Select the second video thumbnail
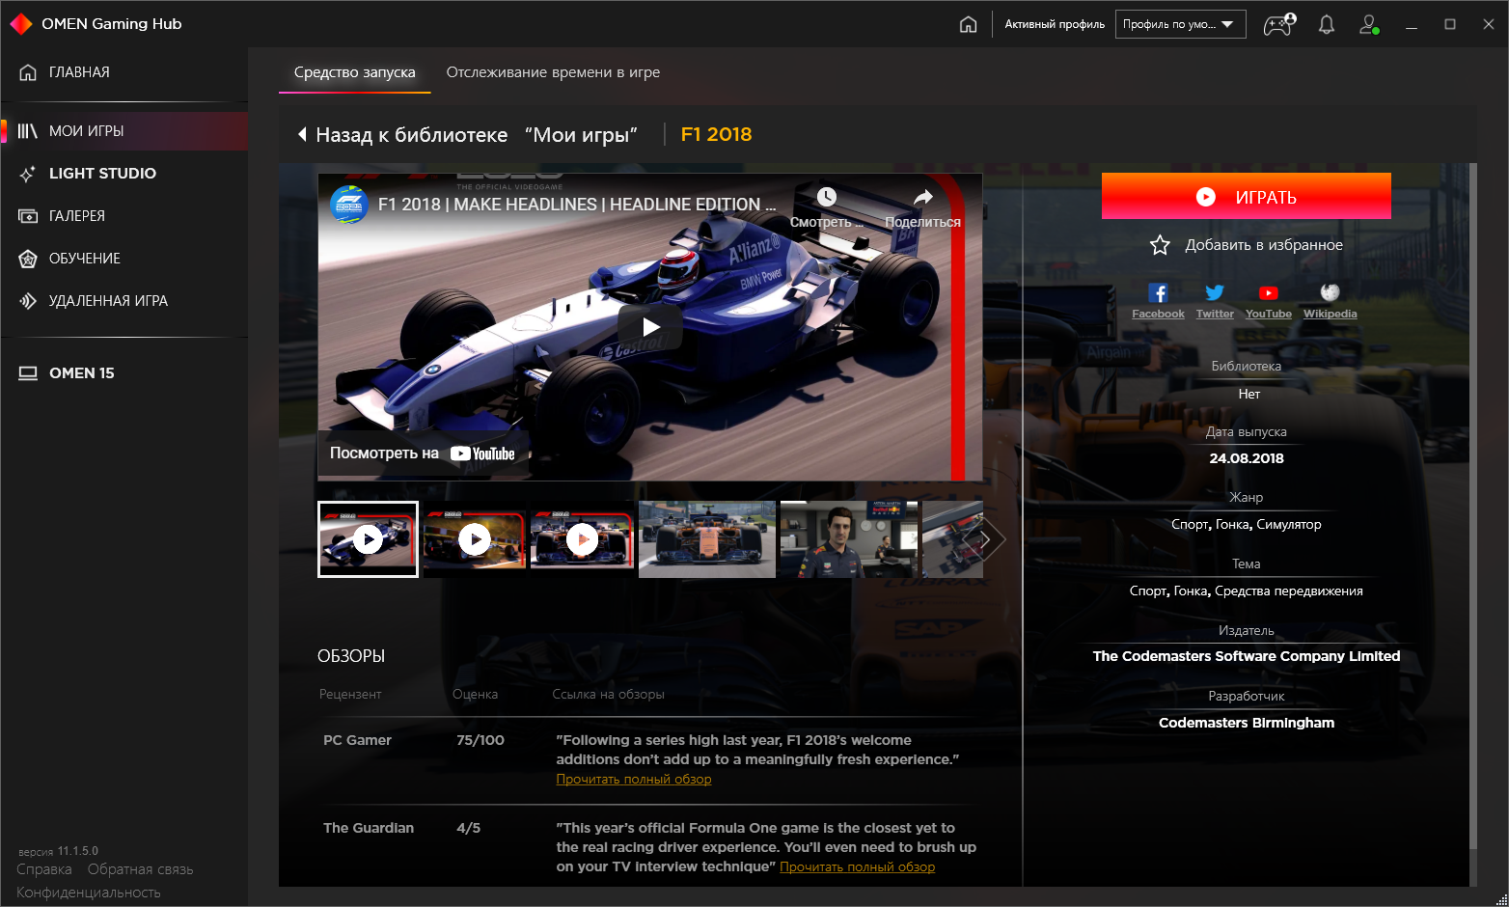The image size is (1509, 907). pos(475,539)
